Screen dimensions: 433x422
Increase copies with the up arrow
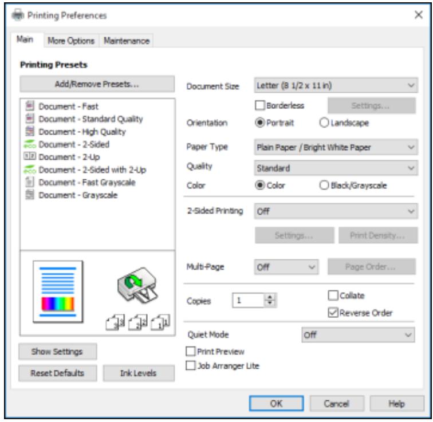tap(270, 297)
